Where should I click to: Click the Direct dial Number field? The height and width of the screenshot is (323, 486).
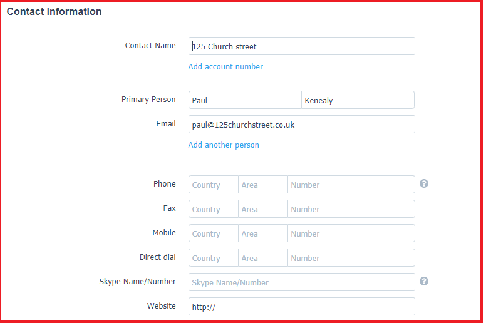click(351, 258)
